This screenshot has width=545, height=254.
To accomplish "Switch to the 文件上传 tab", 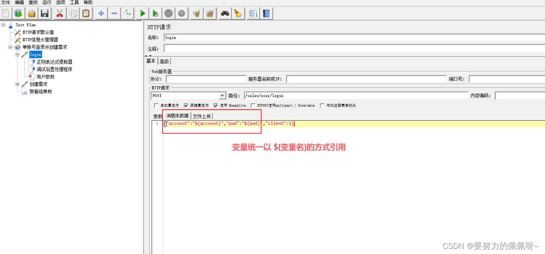I will 202,116.
